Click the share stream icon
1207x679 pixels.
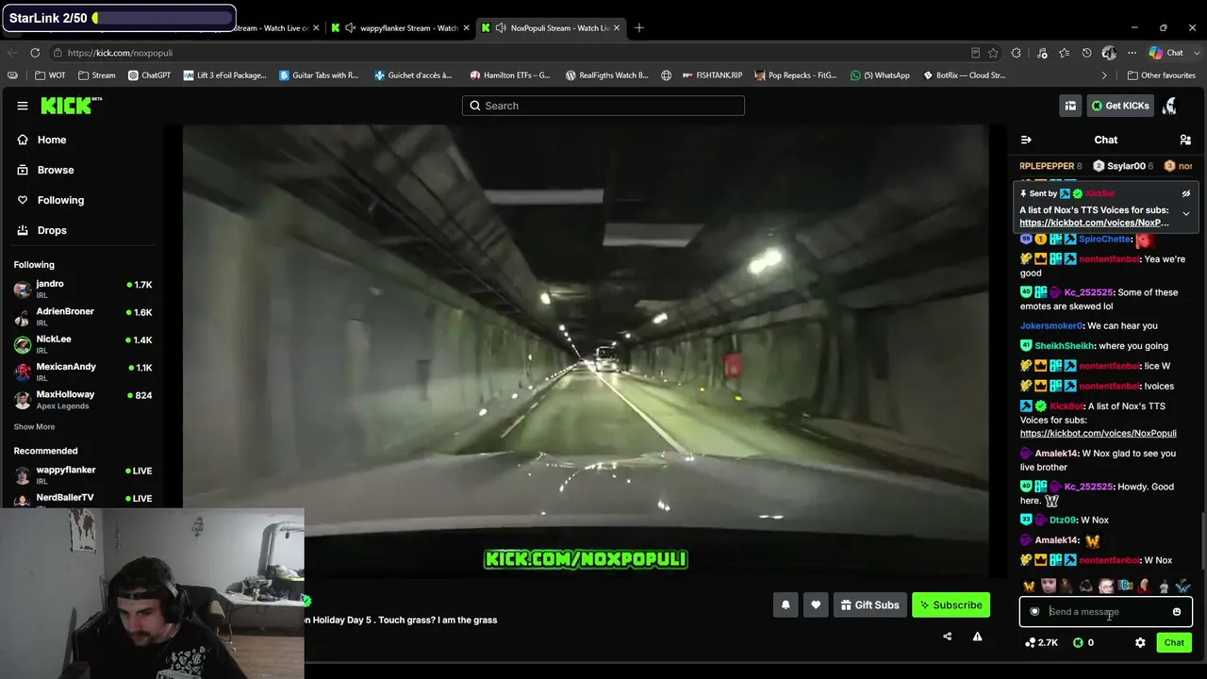coord(948,637)
